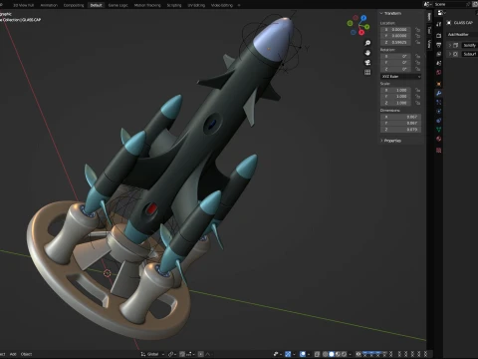The width and height of the screenshot is (478, 359).
Task: Open the Material properties tab icon
Action: point(439,139)
